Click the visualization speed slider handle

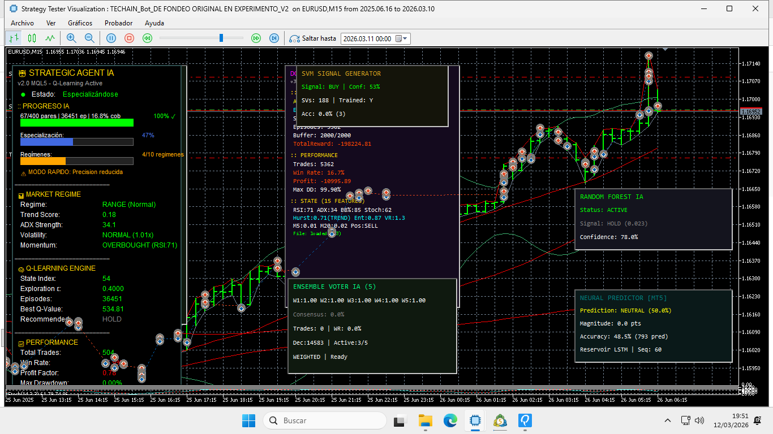221,38
